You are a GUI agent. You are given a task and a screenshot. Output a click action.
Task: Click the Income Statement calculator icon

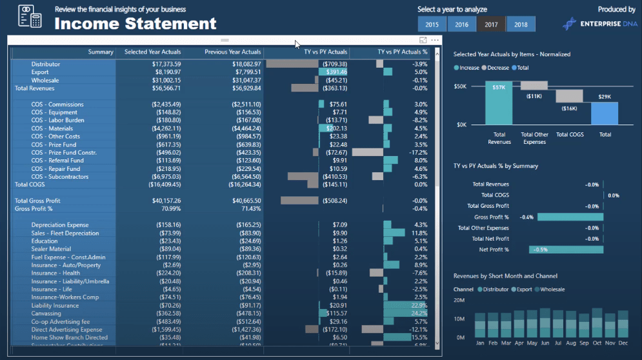(30, 16)
